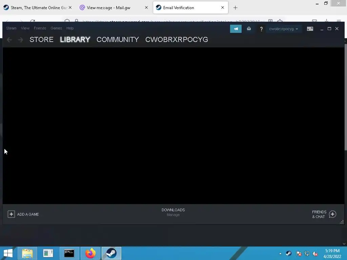Open the Steam inbox envelope icon
The height and width of the screenshot is (260, 347).
pos(249,29)
